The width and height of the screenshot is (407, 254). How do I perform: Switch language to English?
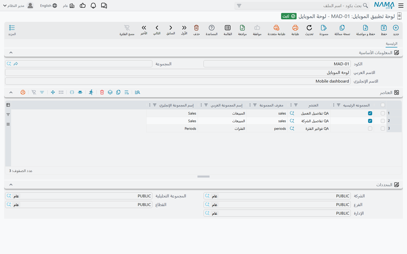[x=48, y=6]
